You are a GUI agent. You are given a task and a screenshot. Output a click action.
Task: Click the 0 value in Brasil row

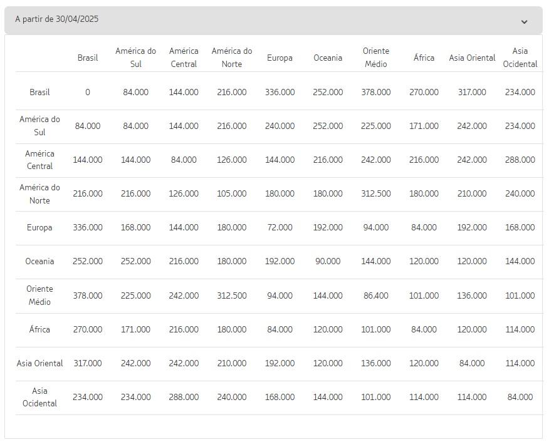coord(88,92)
